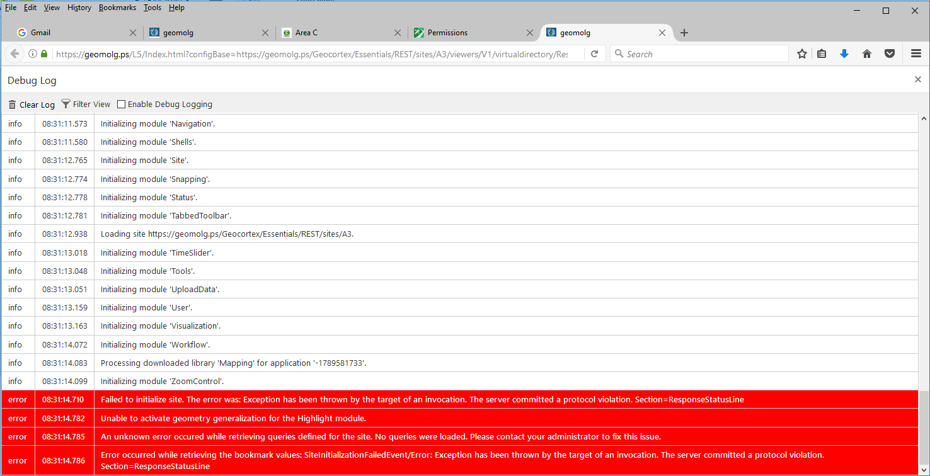The height and width of the screenshot is (476, 930).
Task: Select 'Initializing module Navigation' log row
Action: [x=460, y=123]
